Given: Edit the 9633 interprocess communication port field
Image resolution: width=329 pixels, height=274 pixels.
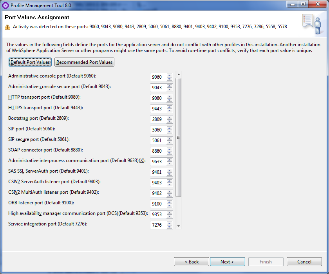Looking at the screenshot, I should tap(159, 162).
